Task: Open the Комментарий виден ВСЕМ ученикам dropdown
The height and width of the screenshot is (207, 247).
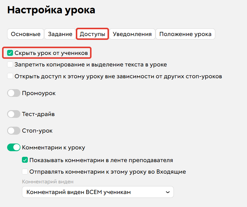Action: 98,192
